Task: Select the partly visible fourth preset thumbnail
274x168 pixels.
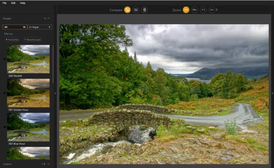Action: click(x=28, y=153)
